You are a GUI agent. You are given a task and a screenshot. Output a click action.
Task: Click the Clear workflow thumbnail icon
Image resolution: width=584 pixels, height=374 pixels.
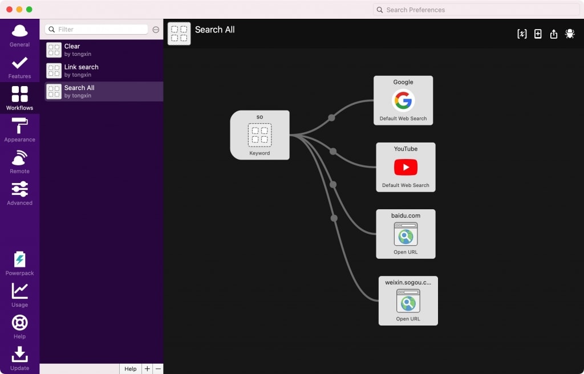(54, 50)
